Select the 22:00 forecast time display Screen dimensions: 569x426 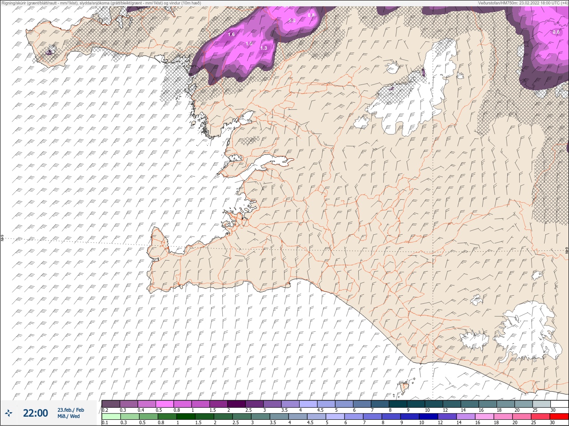36,413
